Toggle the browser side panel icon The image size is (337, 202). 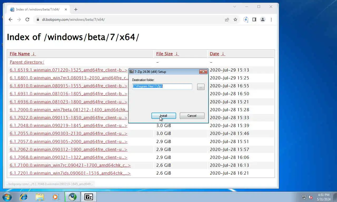tap(254, 19)
